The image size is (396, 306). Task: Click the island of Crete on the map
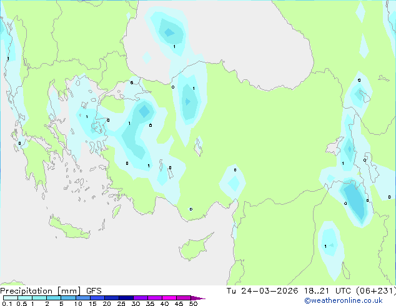(69, 227)
